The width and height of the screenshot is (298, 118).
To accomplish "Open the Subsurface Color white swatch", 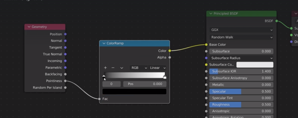I will [x=255, y=65].
